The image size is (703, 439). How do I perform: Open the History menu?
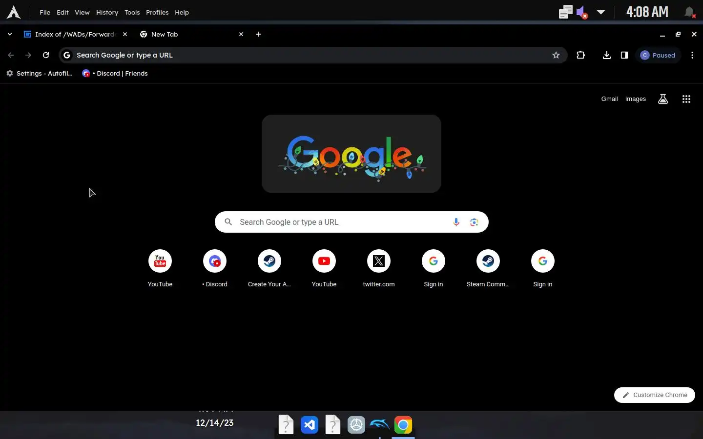click(x=107, y=12)
